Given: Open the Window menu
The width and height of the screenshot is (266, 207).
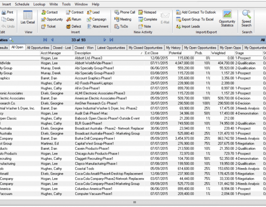Looking at the screenshot, I should (81, 4).
